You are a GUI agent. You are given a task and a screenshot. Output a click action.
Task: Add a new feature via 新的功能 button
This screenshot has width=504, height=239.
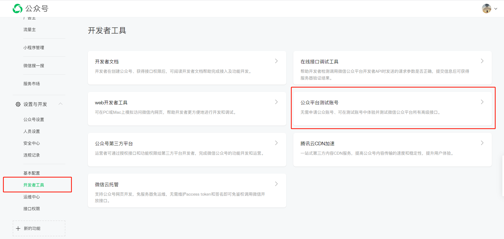pos(39,228)
